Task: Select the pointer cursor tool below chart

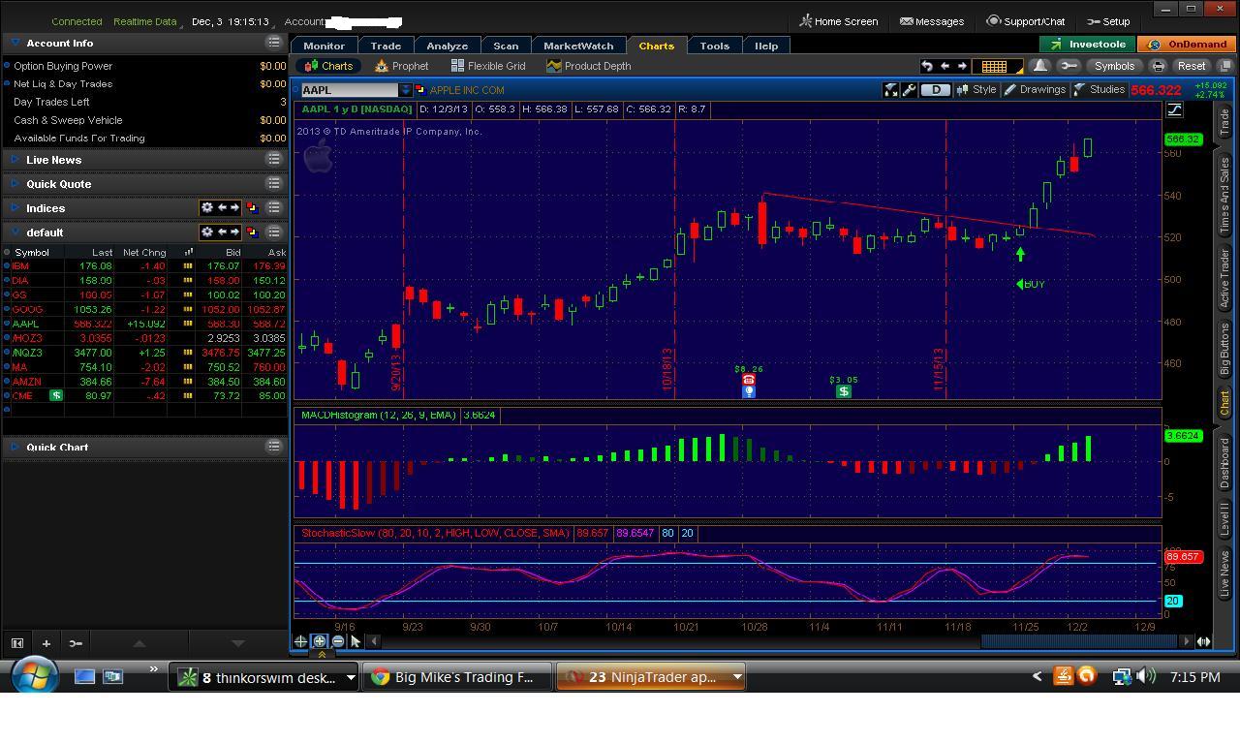Action: click(356, 641)
